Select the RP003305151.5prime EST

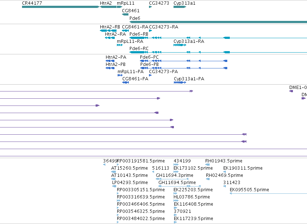coord(118,193)
